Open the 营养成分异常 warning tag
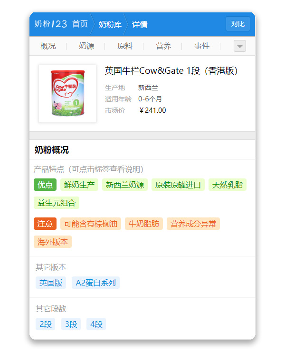Image resolution: width=285 pixels, height=354 pixels. (193, 224)
